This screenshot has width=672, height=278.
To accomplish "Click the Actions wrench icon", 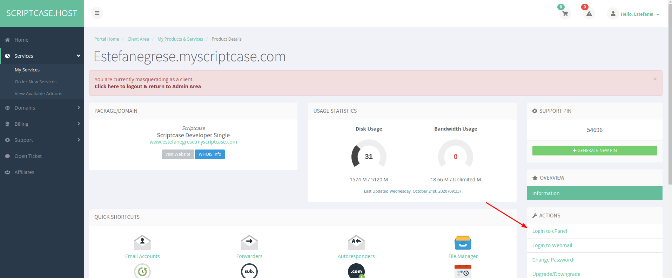I will pyautogui.click(x=535, y=216).
